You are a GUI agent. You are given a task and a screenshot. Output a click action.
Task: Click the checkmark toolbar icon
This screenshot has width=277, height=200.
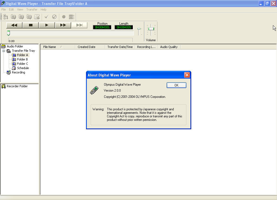(x=46, y=17)
